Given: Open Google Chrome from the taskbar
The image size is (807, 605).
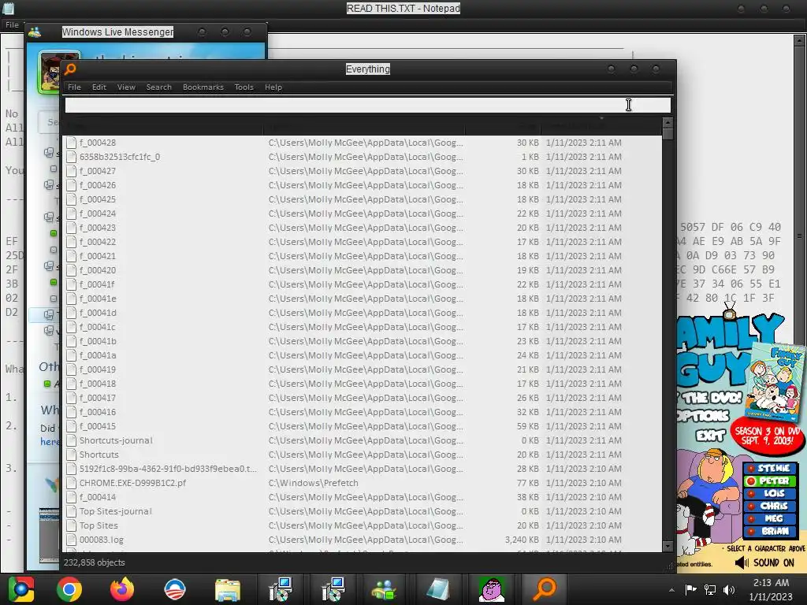Looking at the screenshot, I should click(69, 589).
